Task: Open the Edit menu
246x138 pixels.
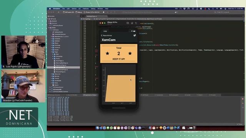Action: coord(68,9)
